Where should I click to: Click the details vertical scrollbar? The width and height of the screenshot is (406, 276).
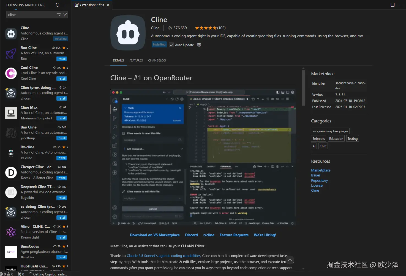point(303,88)
